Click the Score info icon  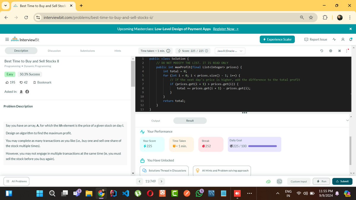tap(206, 51)
